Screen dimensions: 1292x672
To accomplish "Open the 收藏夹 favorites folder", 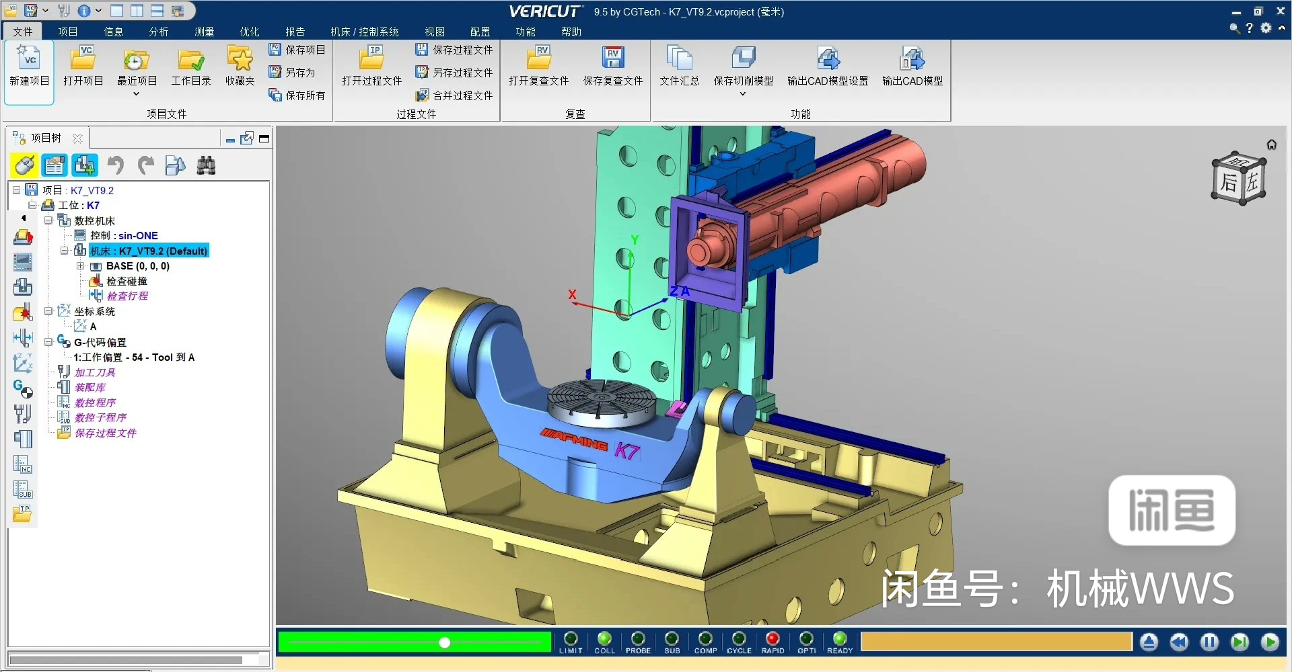I will (x=240, y=67).
